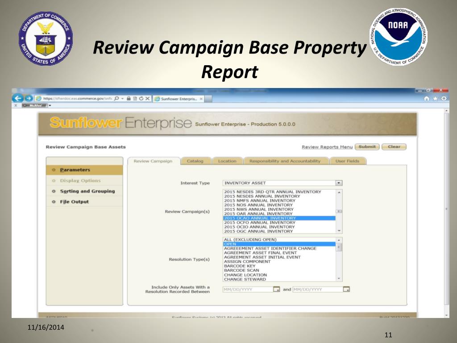Close the Sunflower Enterprise browser tab
The image size is (457, 343).
(x=201, y=99)
